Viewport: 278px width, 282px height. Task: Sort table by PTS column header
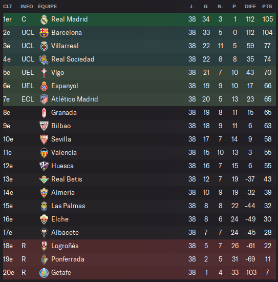pyautogui.click(x=267, y=7)
